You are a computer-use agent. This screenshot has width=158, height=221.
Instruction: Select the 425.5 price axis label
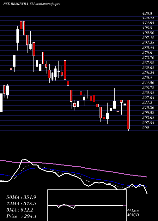coord(147,14)
